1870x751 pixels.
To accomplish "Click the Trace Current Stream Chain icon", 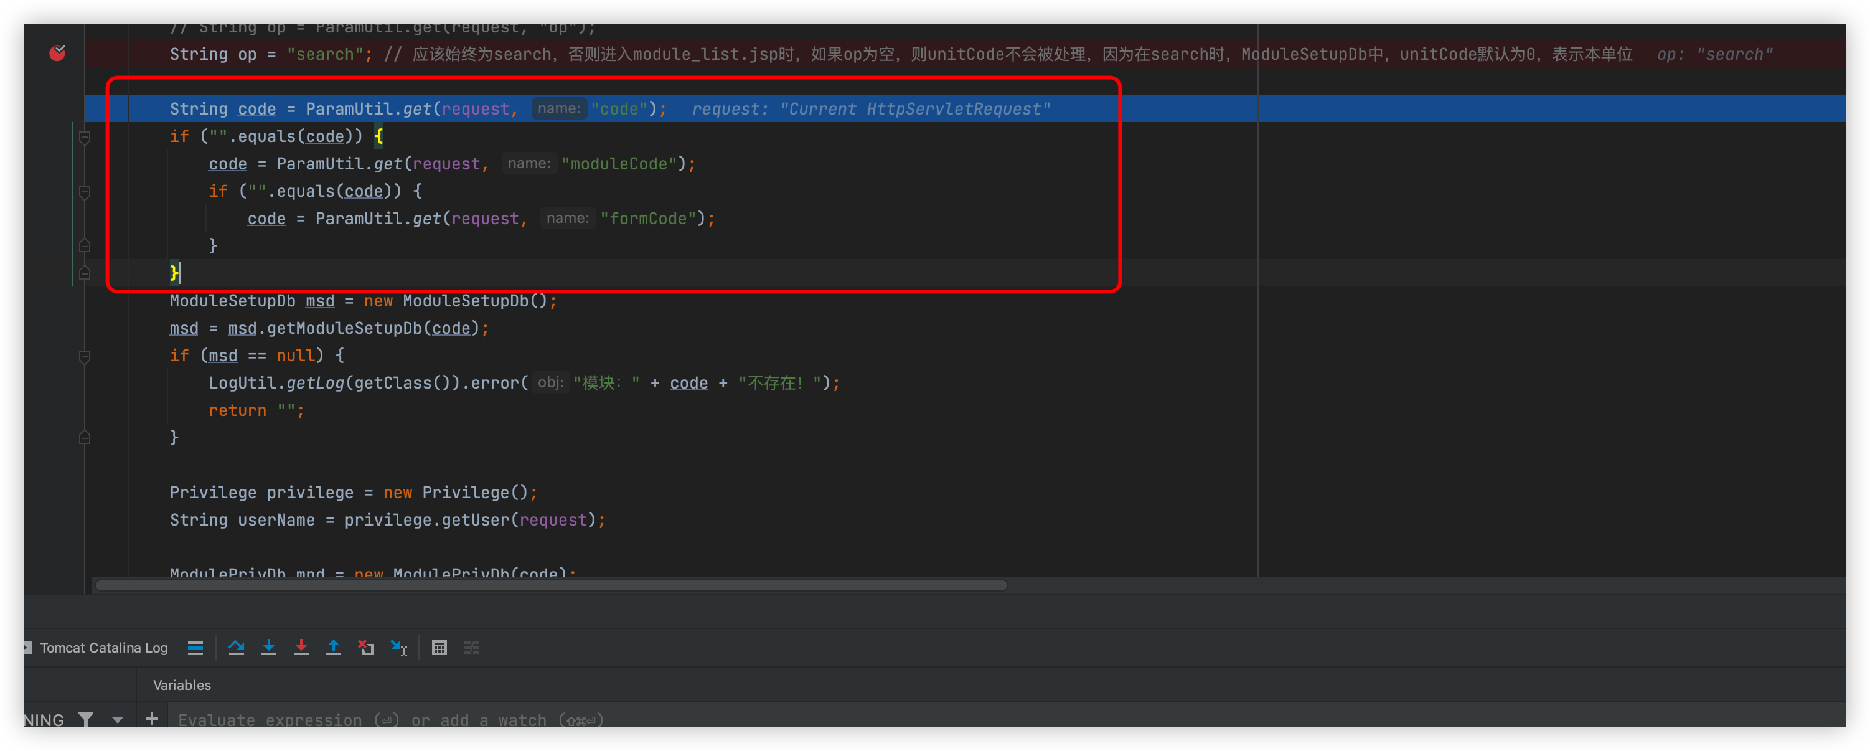I will [x=472, y=647].
